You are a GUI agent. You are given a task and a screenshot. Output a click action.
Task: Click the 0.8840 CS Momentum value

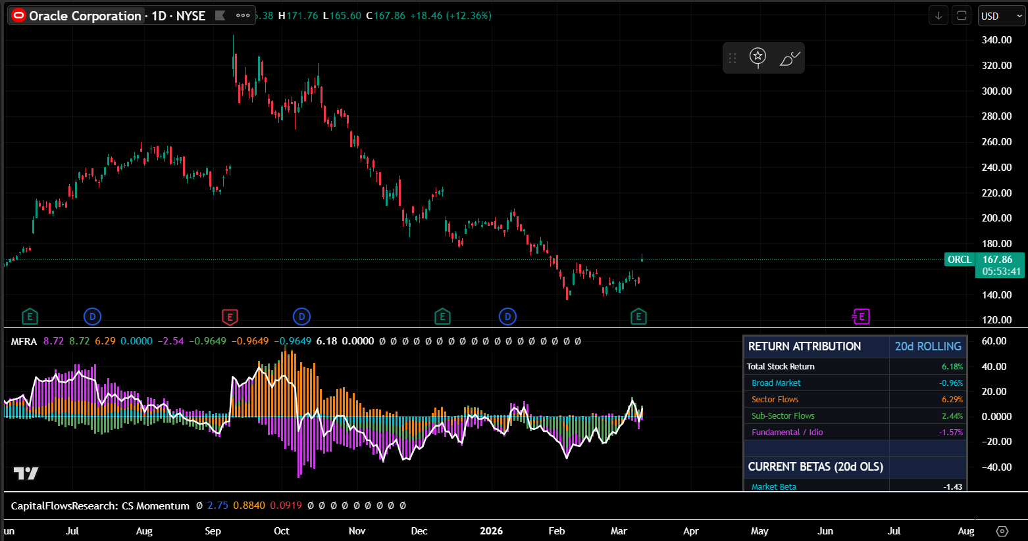(x=249, y=506)
